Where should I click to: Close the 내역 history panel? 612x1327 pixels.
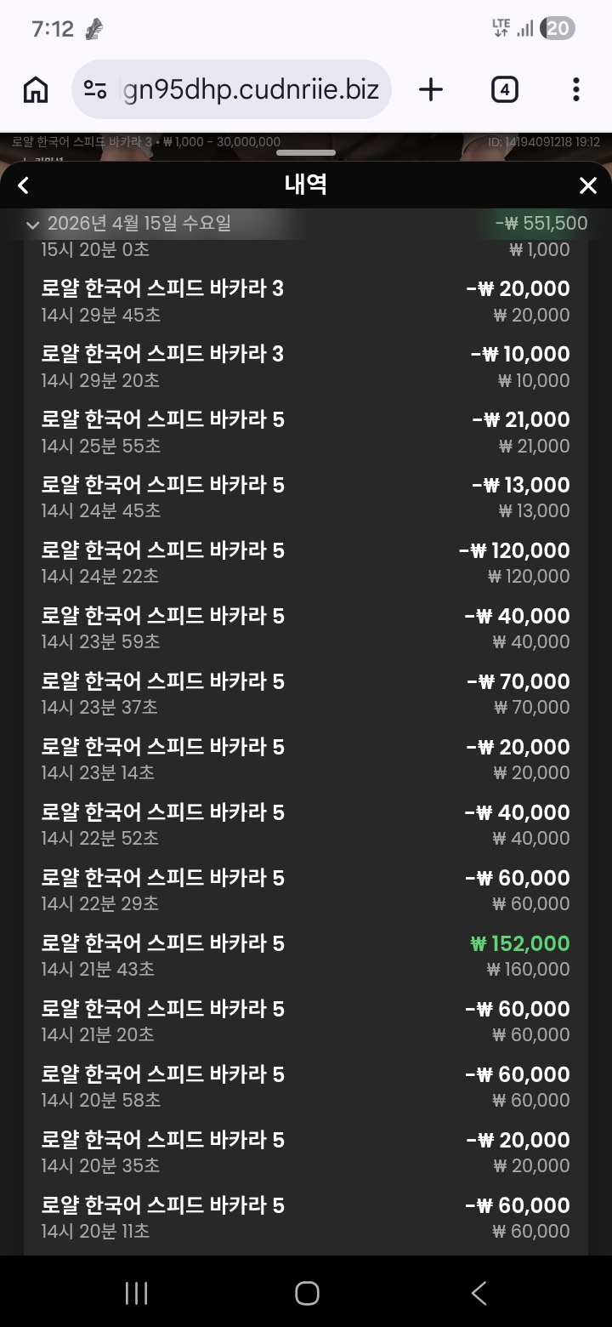click(x=587, y=185)
